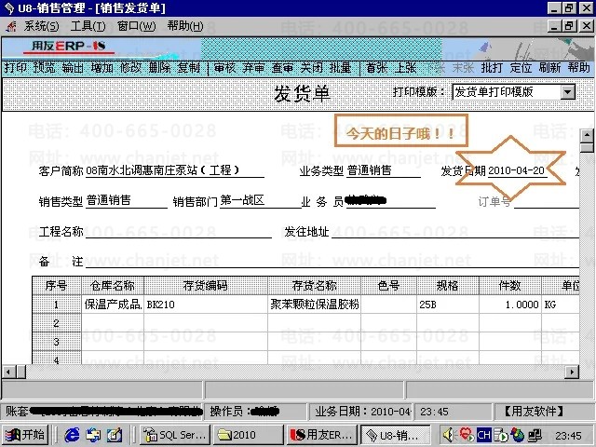Click the 存货名称 column header
The image size is (596, 447).
[314, 286]
